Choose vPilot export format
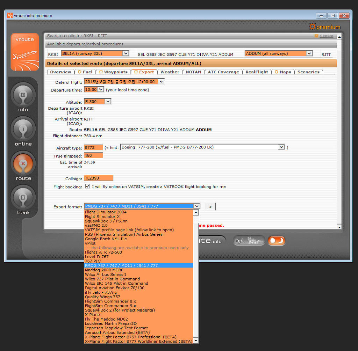This screenshot has width=358, height=351. click(x=138, y=243)
